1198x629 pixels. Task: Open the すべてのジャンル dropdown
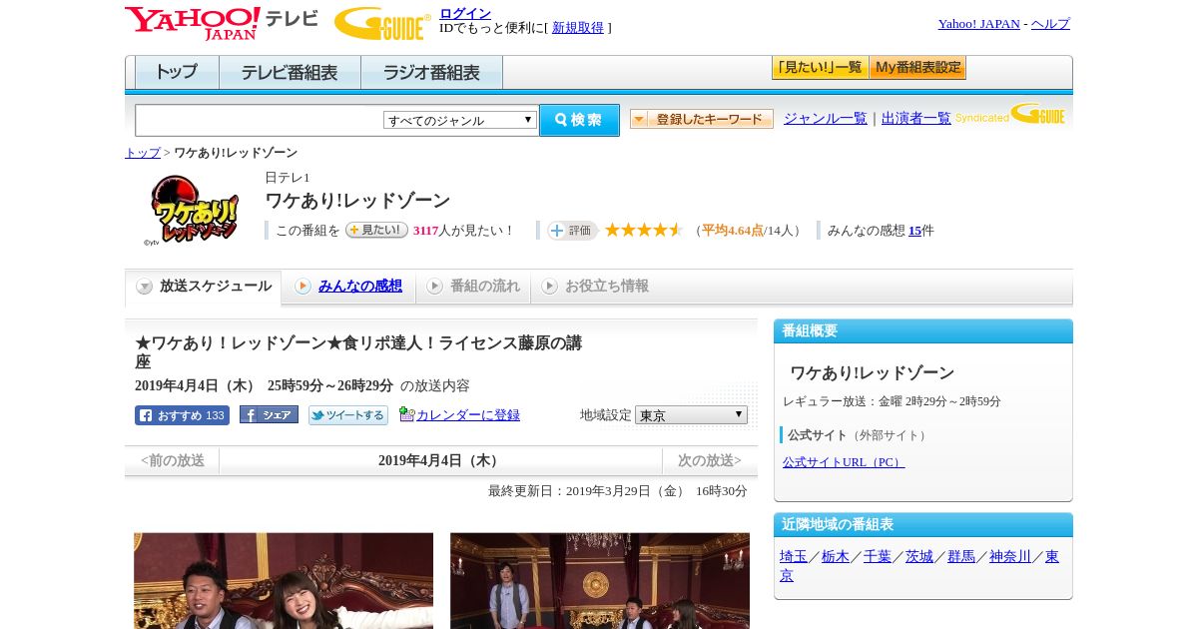pyautogui.click(x=460, y=120)
